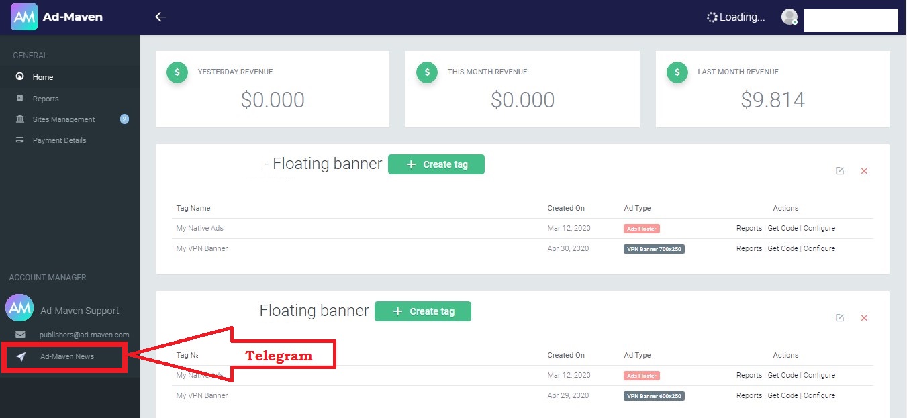Click the $9.814 last month revenue value
The width and height of the screenshot is (907, 418).
(x=773, y=100)
